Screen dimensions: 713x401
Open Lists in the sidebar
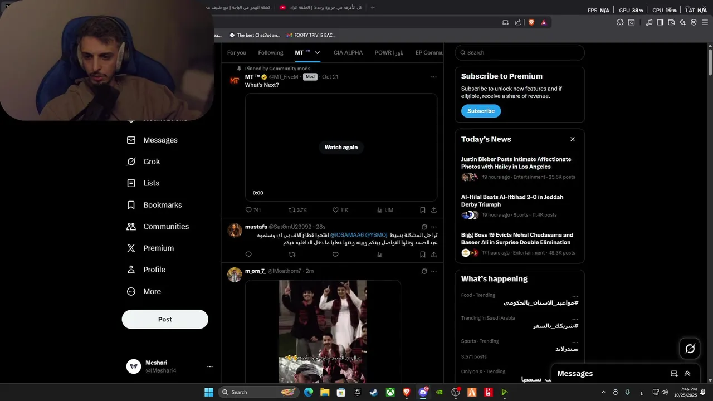click(x=143, y=183)
